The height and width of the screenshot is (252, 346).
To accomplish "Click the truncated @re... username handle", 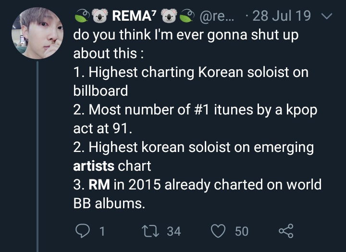I will pos(216,16).
